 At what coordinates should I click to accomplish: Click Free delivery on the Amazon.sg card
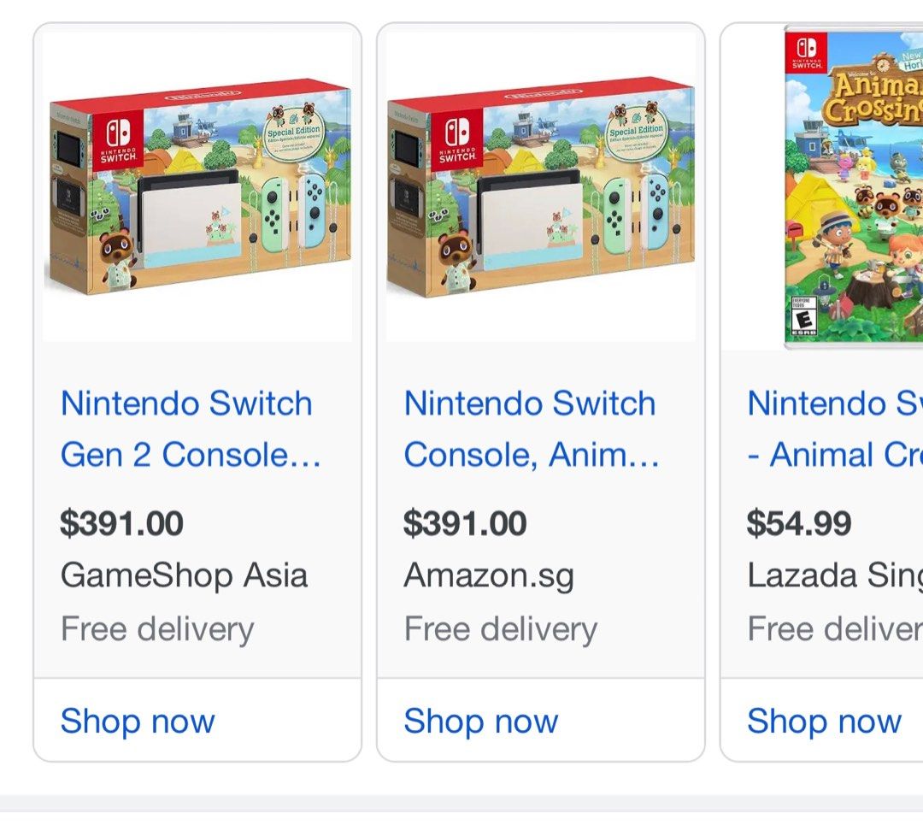point(498,629)
